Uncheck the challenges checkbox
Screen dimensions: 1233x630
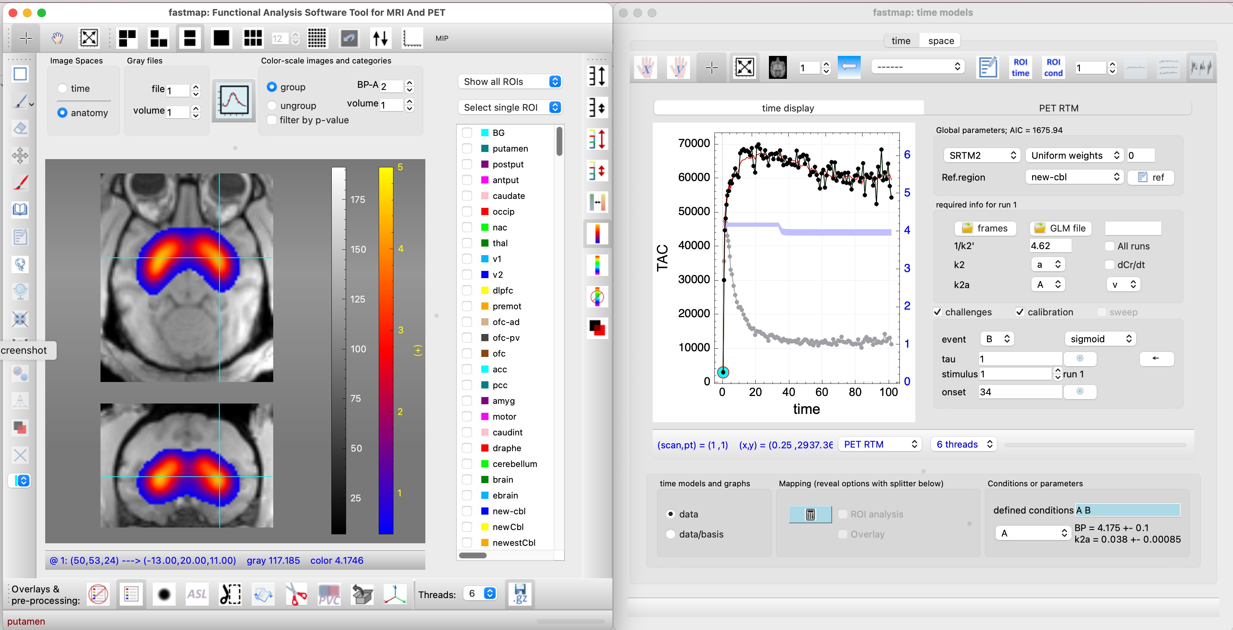[x=938, y=312]
